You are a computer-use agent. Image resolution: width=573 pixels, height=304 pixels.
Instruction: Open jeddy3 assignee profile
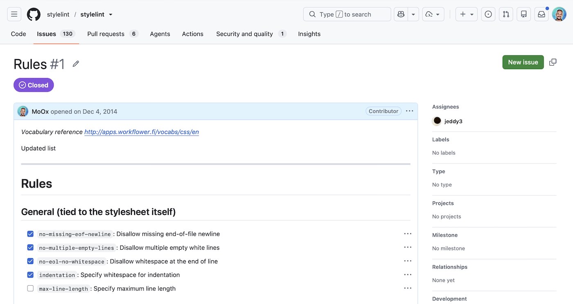click(453, 121)
